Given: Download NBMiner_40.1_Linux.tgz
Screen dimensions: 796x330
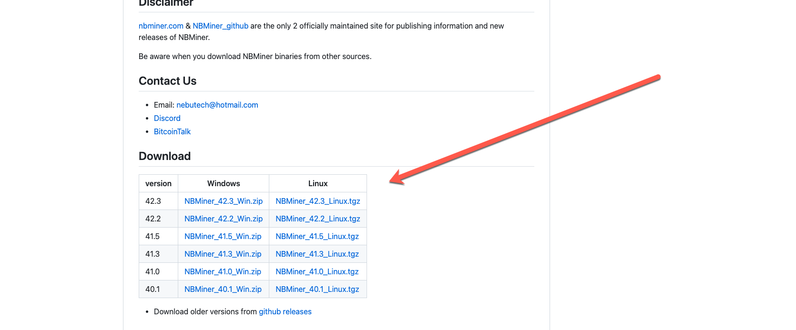Looking at the screenshot, I should [317, 290].
